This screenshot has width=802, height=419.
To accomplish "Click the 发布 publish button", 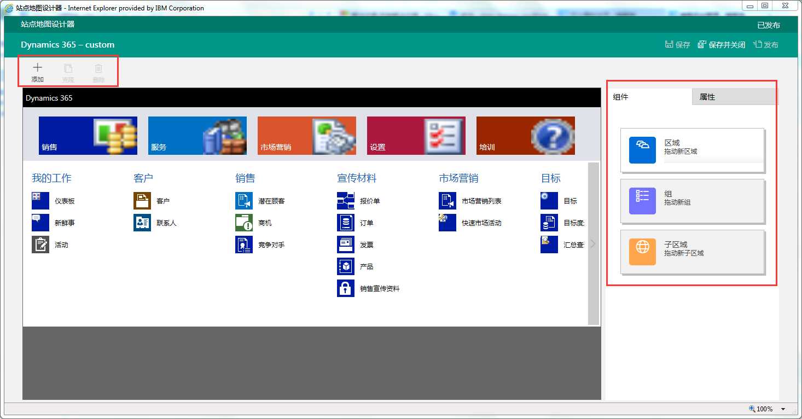I will click(x=766, y=45).
